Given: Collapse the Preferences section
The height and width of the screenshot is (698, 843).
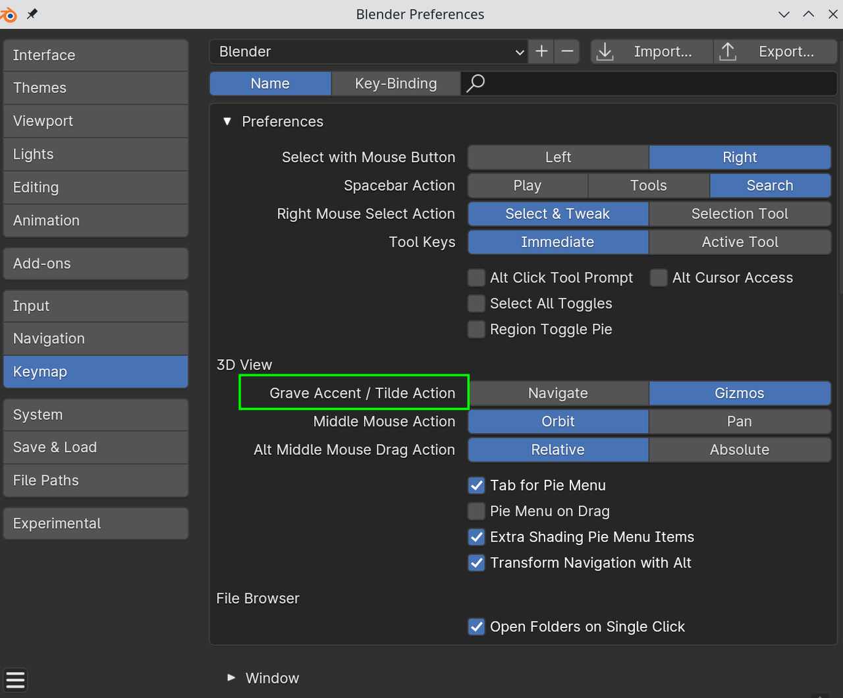Looking at the screenshot, I should (x=227, y=121).
